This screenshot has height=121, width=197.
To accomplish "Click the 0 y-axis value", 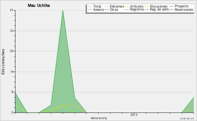I will (12, 112).
